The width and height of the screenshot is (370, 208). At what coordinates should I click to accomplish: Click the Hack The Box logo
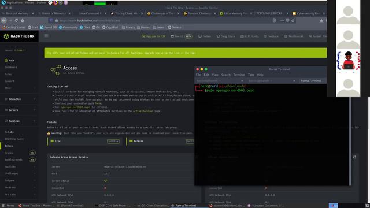[x=19, y=36]
